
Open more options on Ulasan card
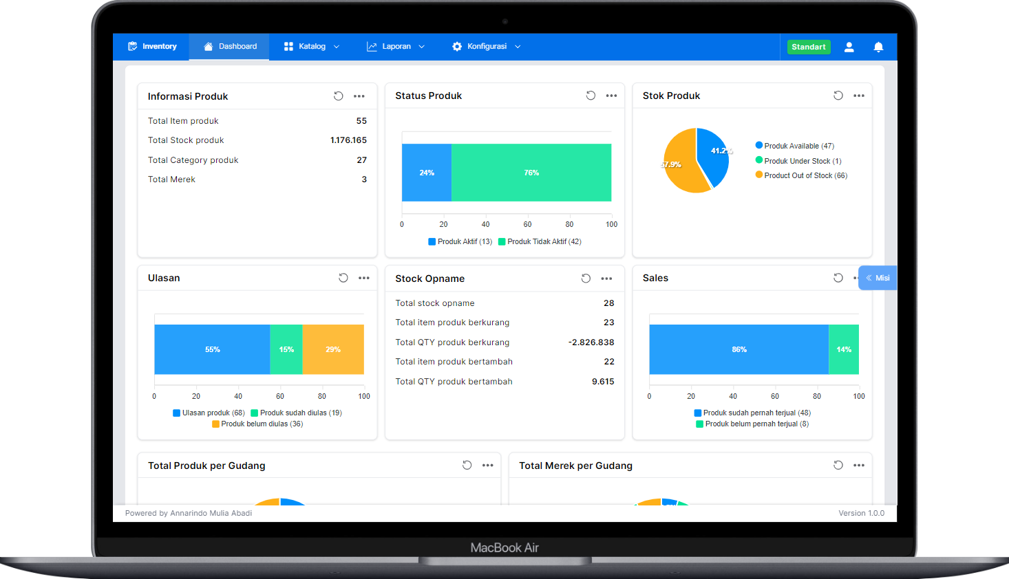pos(363,278)
